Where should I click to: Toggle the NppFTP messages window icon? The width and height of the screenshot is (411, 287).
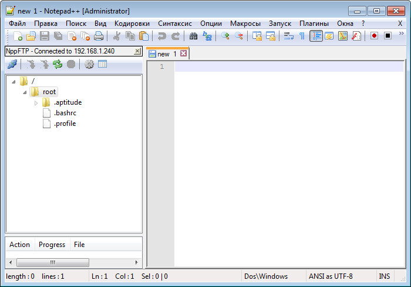pos(102,64)
